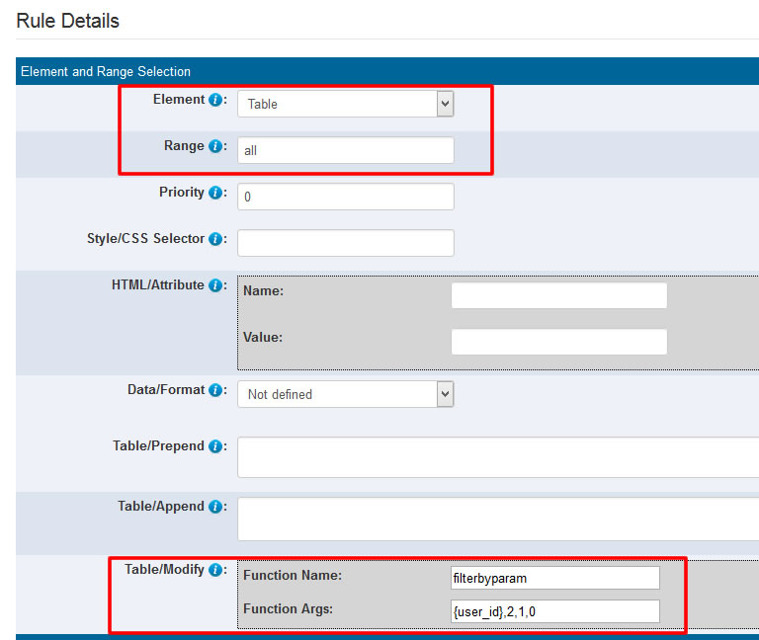Click the Priority input field with 0

[345, 197]
